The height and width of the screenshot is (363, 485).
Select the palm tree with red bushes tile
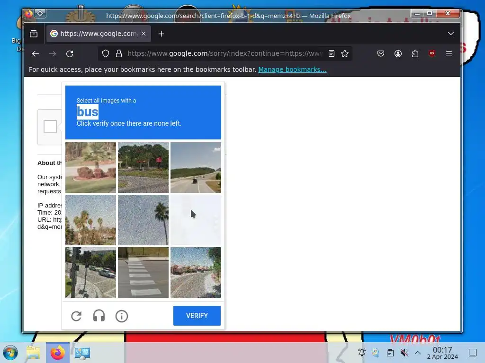pyautogui.click(x=90, y=167)
